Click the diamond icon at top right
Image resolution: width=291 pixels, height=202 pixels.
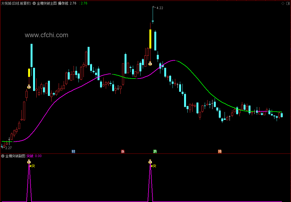(x=283, y=3)
